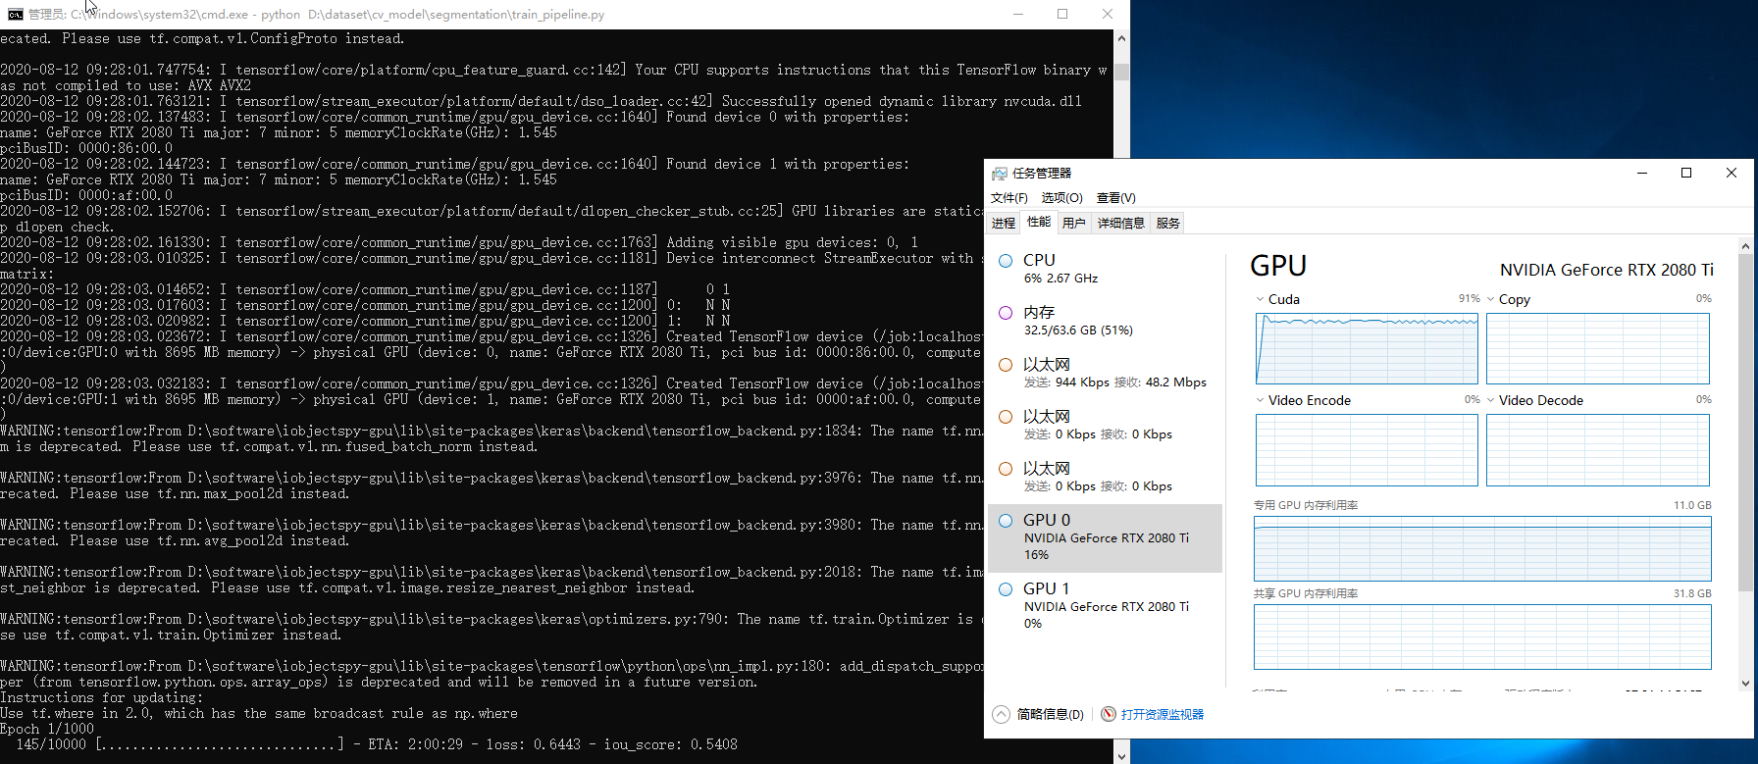This screenshot has width=1758, height=764.
Task: Switch to the 详细信息 tab
Action: click(x=1121, y=224)
